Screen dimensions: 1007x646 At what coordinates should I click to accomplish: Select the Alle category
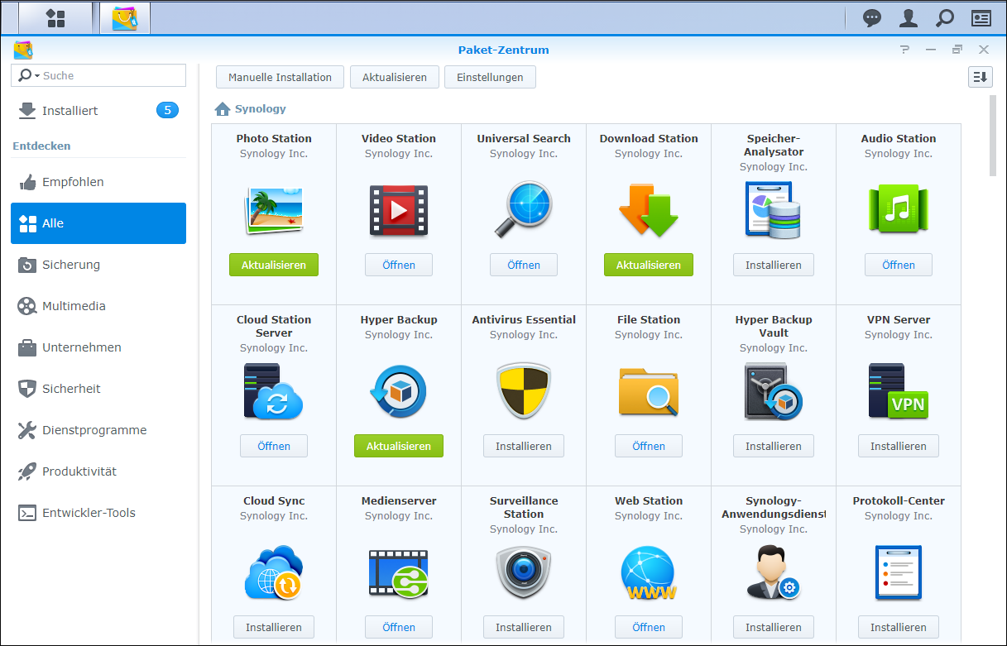pyautogui.click(x=98, y=223)
